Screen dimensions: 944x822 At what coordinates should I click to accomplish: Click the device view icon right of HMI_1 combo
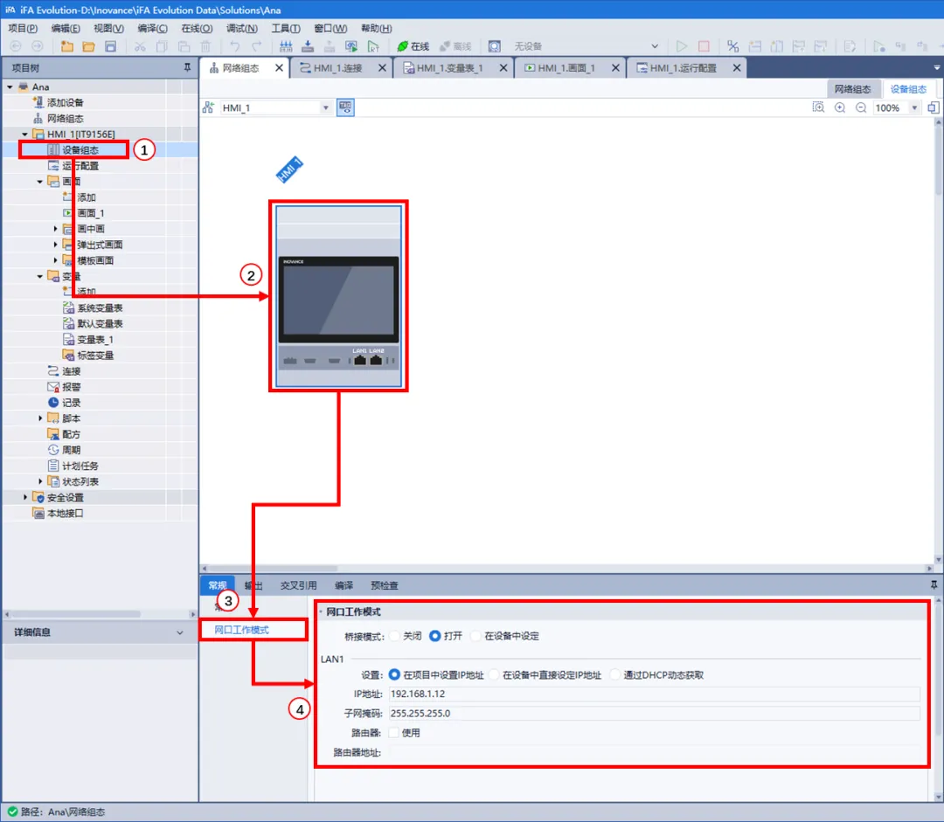click(x=345, y=107)
